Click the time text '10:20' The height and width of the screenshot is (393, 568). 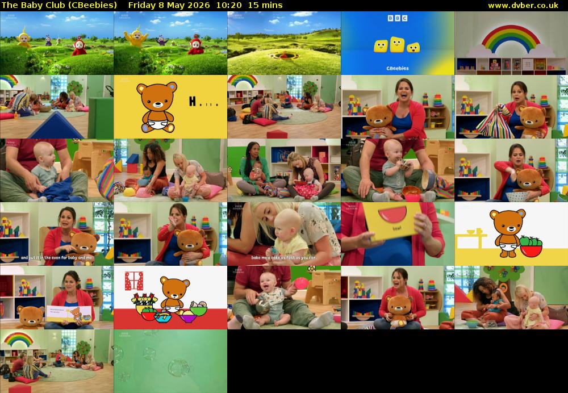[x=228, y=6]
